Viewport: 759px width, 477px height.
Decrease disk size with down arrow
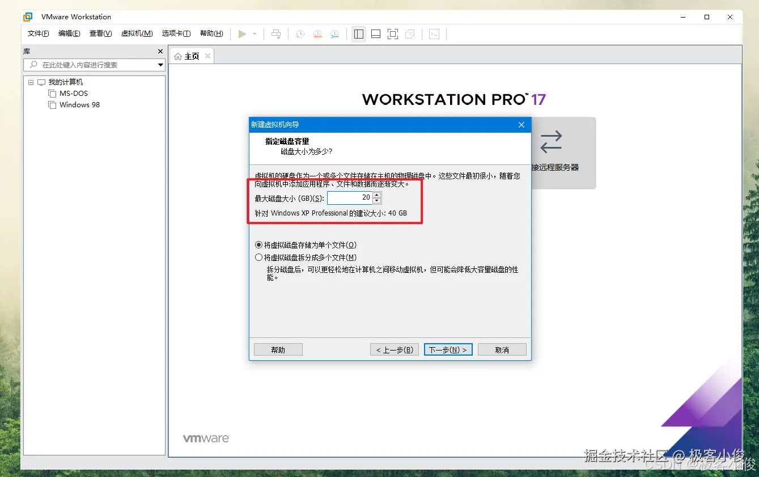point(377,201)
